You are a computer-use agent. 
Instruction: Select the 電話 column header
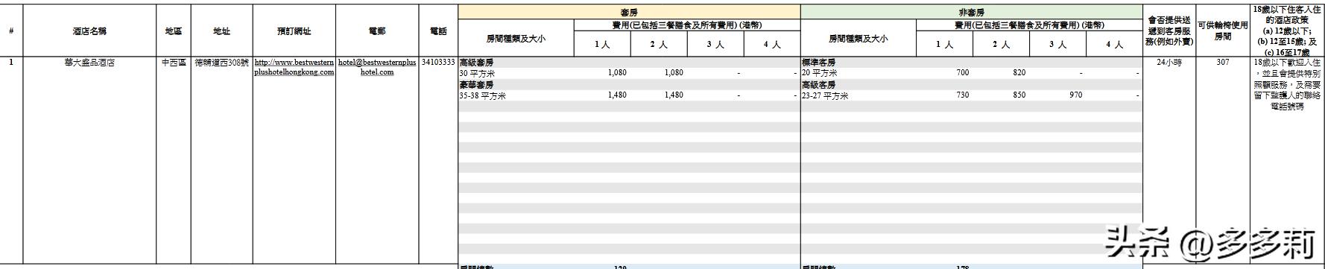click(438, 31)
